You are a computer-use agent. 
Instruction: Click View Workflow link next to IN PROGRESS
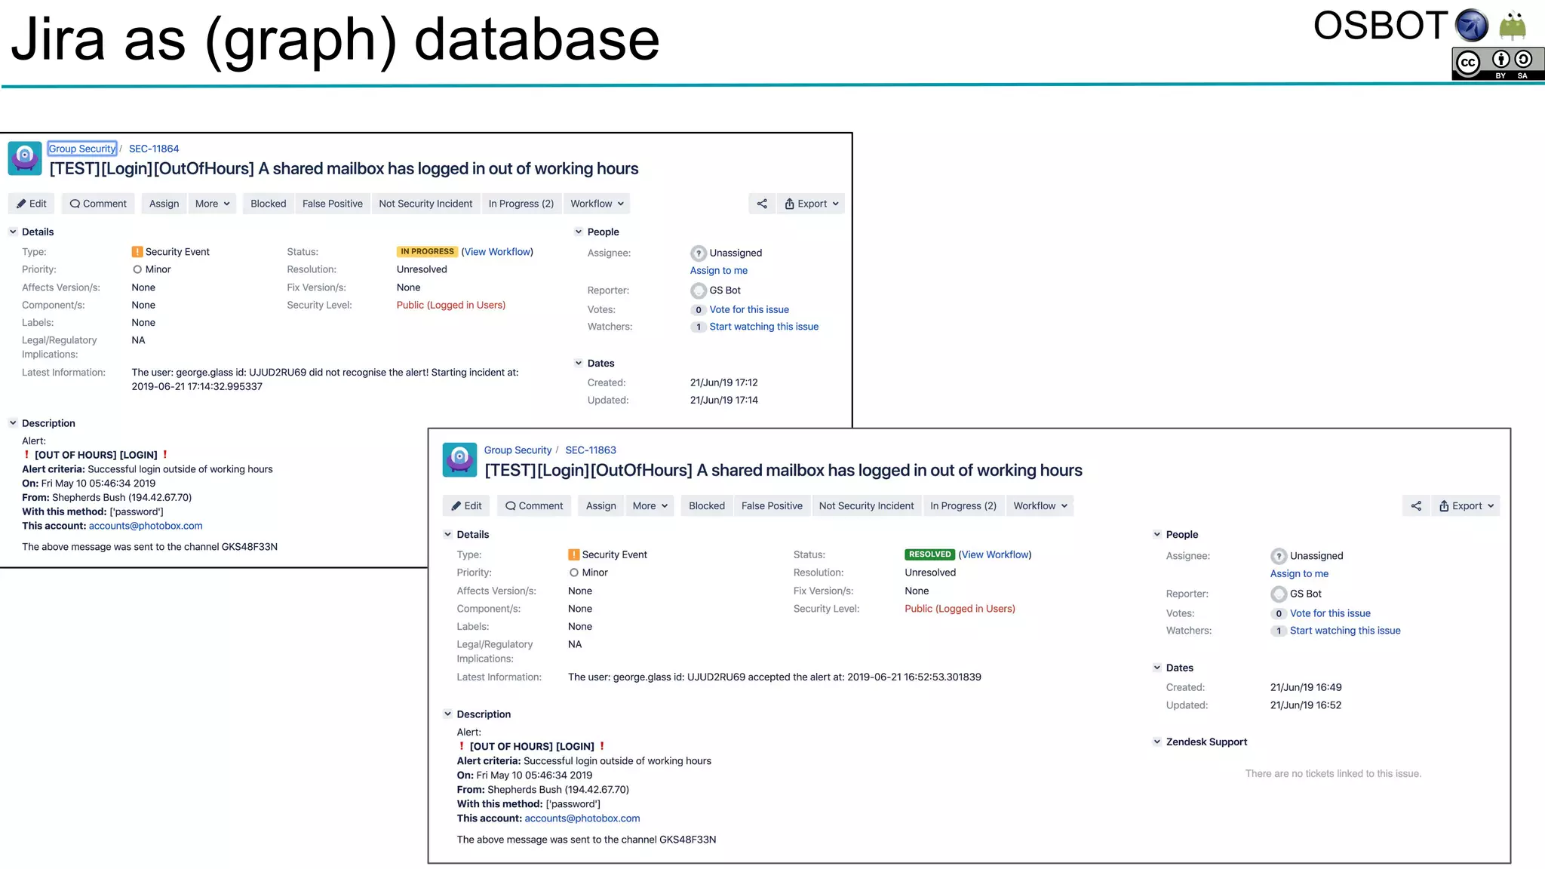[497, 252]
